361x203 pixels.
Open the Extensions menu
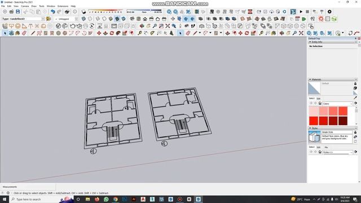pos(63,6)
